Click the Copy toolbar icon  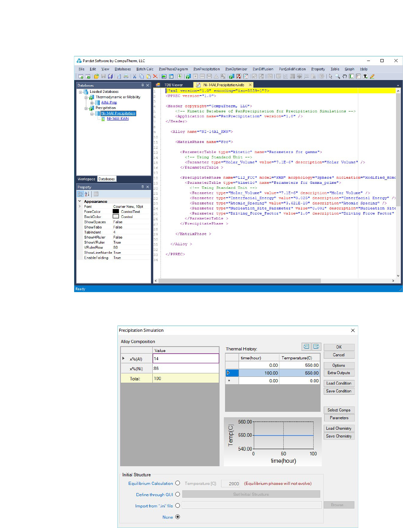coord(141,77)
